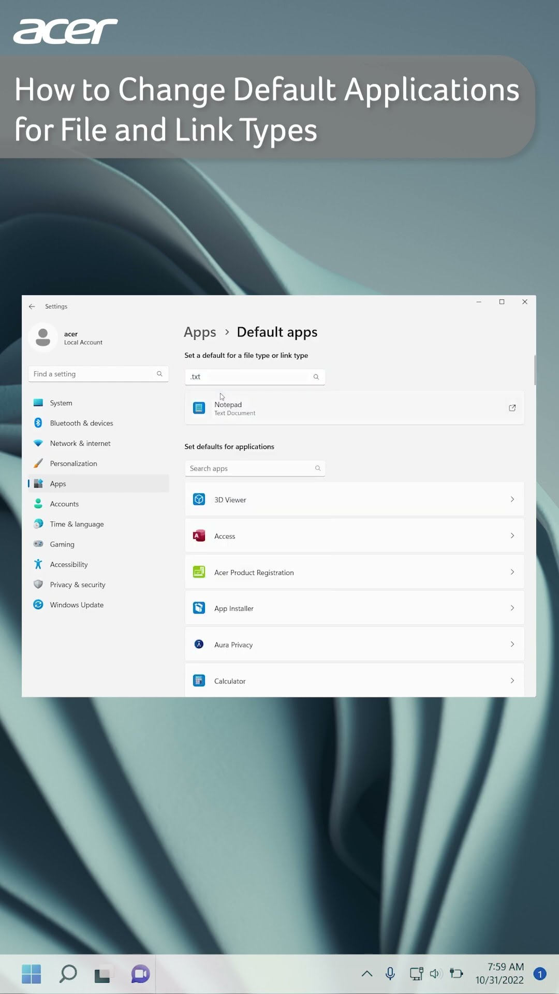
Task: Click the Settings back arrow
Action: point(32,306)
